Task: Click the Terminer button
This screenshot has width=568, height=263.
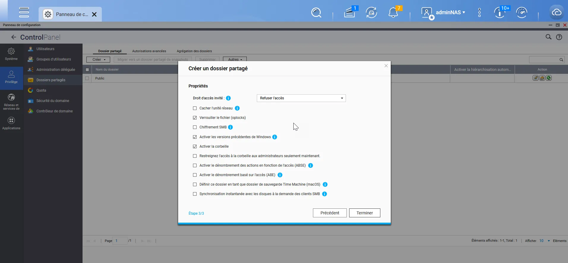Action: click(x=364, y=213)
